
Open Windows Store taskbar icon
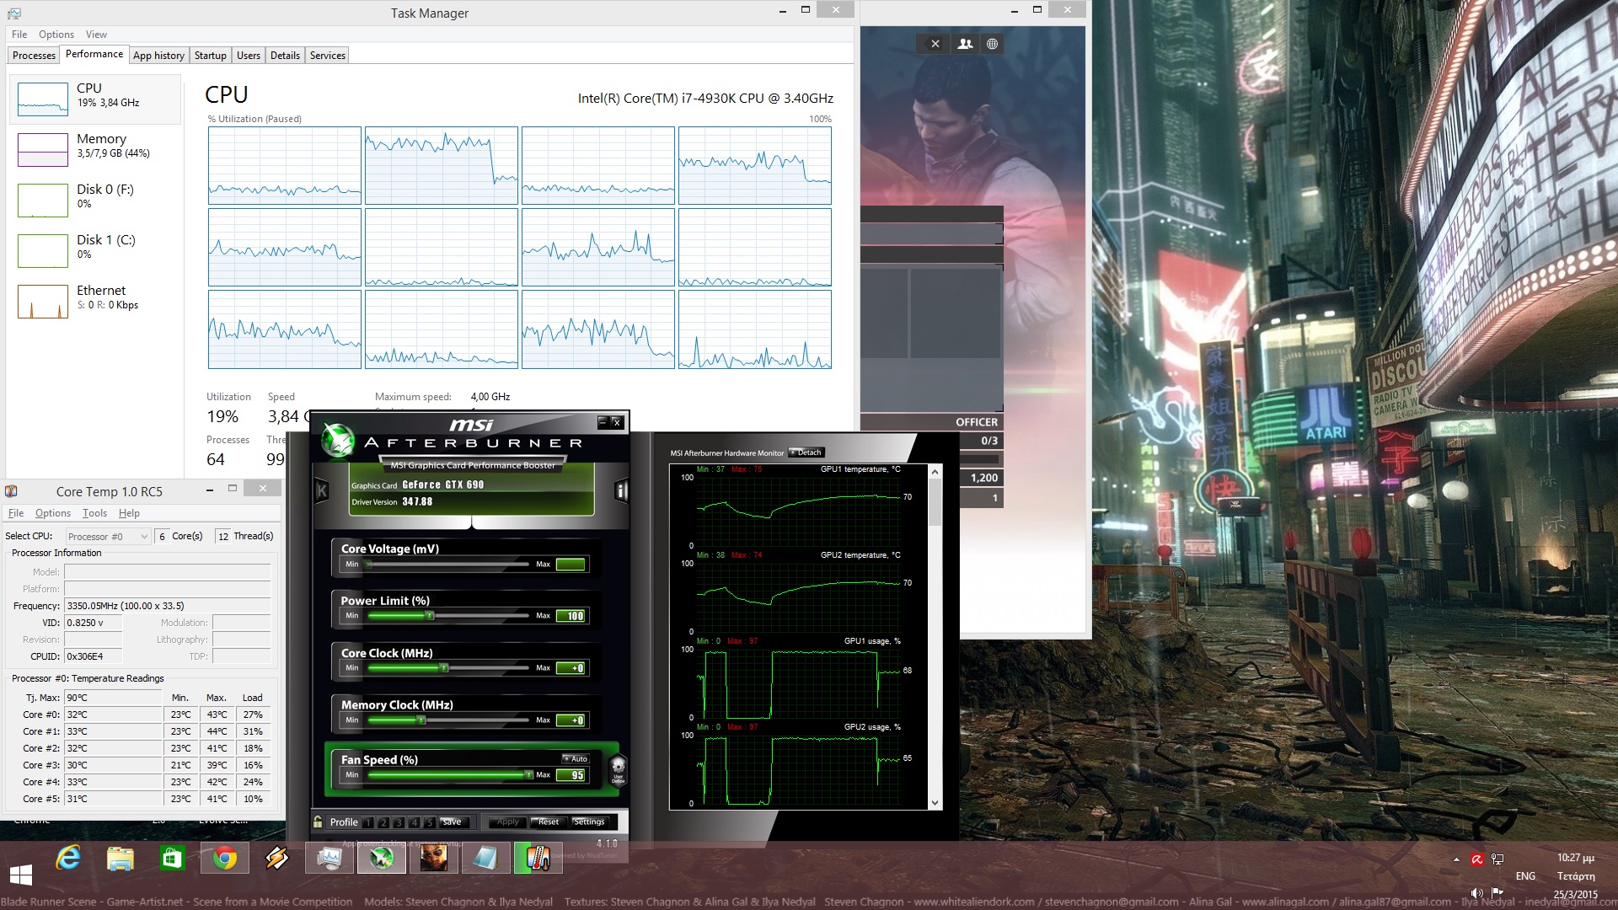coord(172,859)
